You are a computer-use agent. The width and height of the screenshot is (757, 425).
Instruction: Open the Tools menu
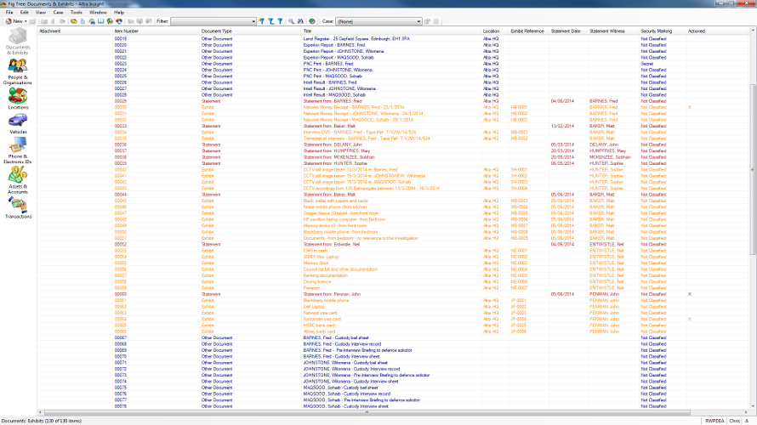click(77, 12)
